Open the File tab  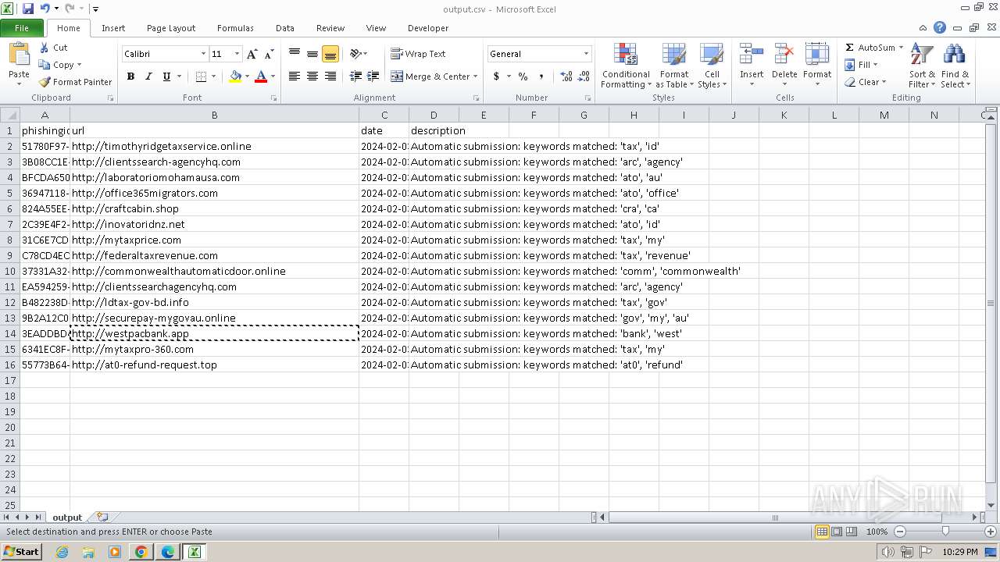tap(22, 28)
